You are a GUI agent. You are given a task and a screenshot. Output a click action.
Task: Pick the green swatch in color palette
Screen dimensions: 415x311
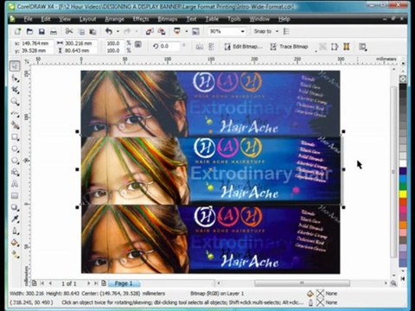pos(403,187)
